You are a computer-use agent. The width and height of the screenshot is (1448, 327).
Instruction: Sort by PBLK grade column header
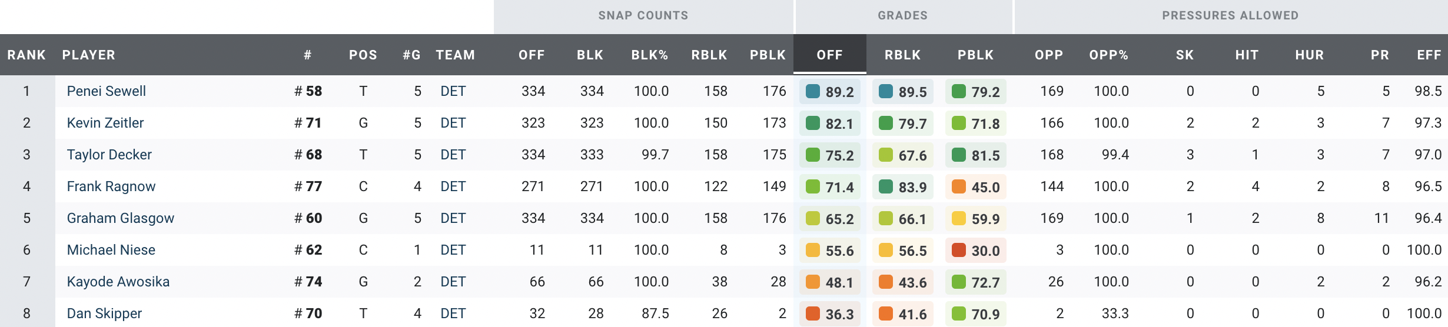[x=975, y=55]
